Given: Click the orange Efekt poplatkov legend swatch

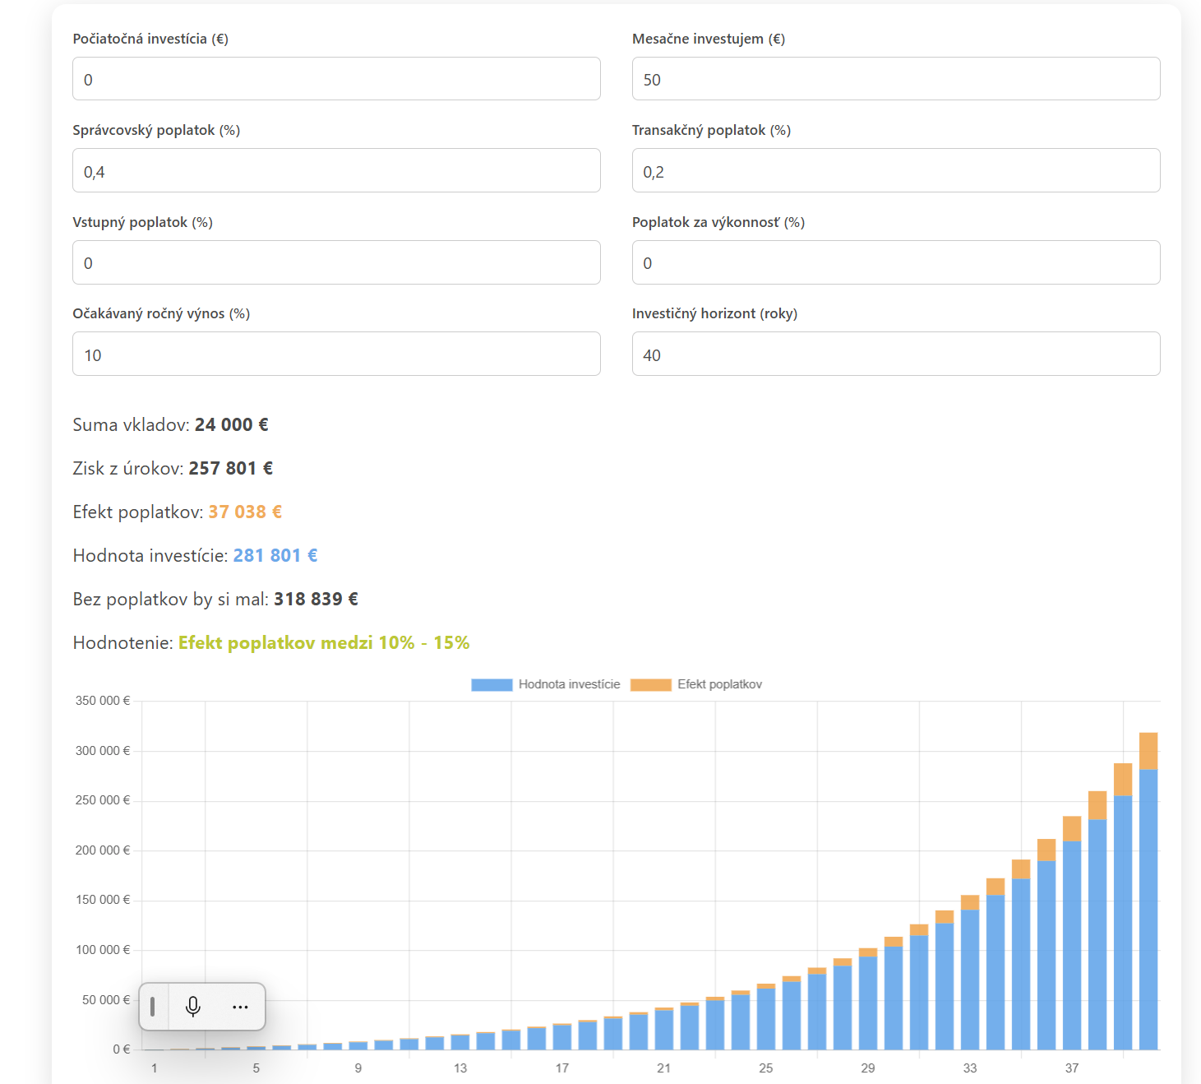Looking at the screenshot, I should pos(651,685).
